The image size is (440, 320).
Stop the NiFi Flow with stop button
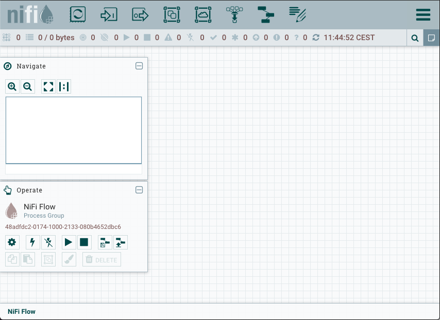[84, 242]
